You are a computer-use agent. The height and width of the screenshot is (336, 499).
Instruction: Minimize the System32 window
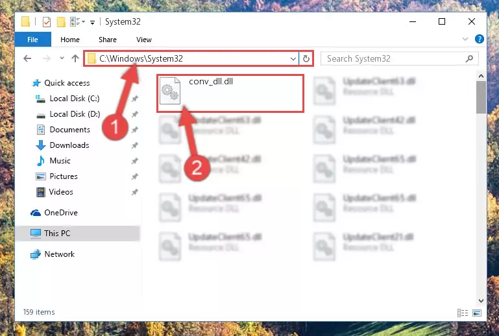413,21
